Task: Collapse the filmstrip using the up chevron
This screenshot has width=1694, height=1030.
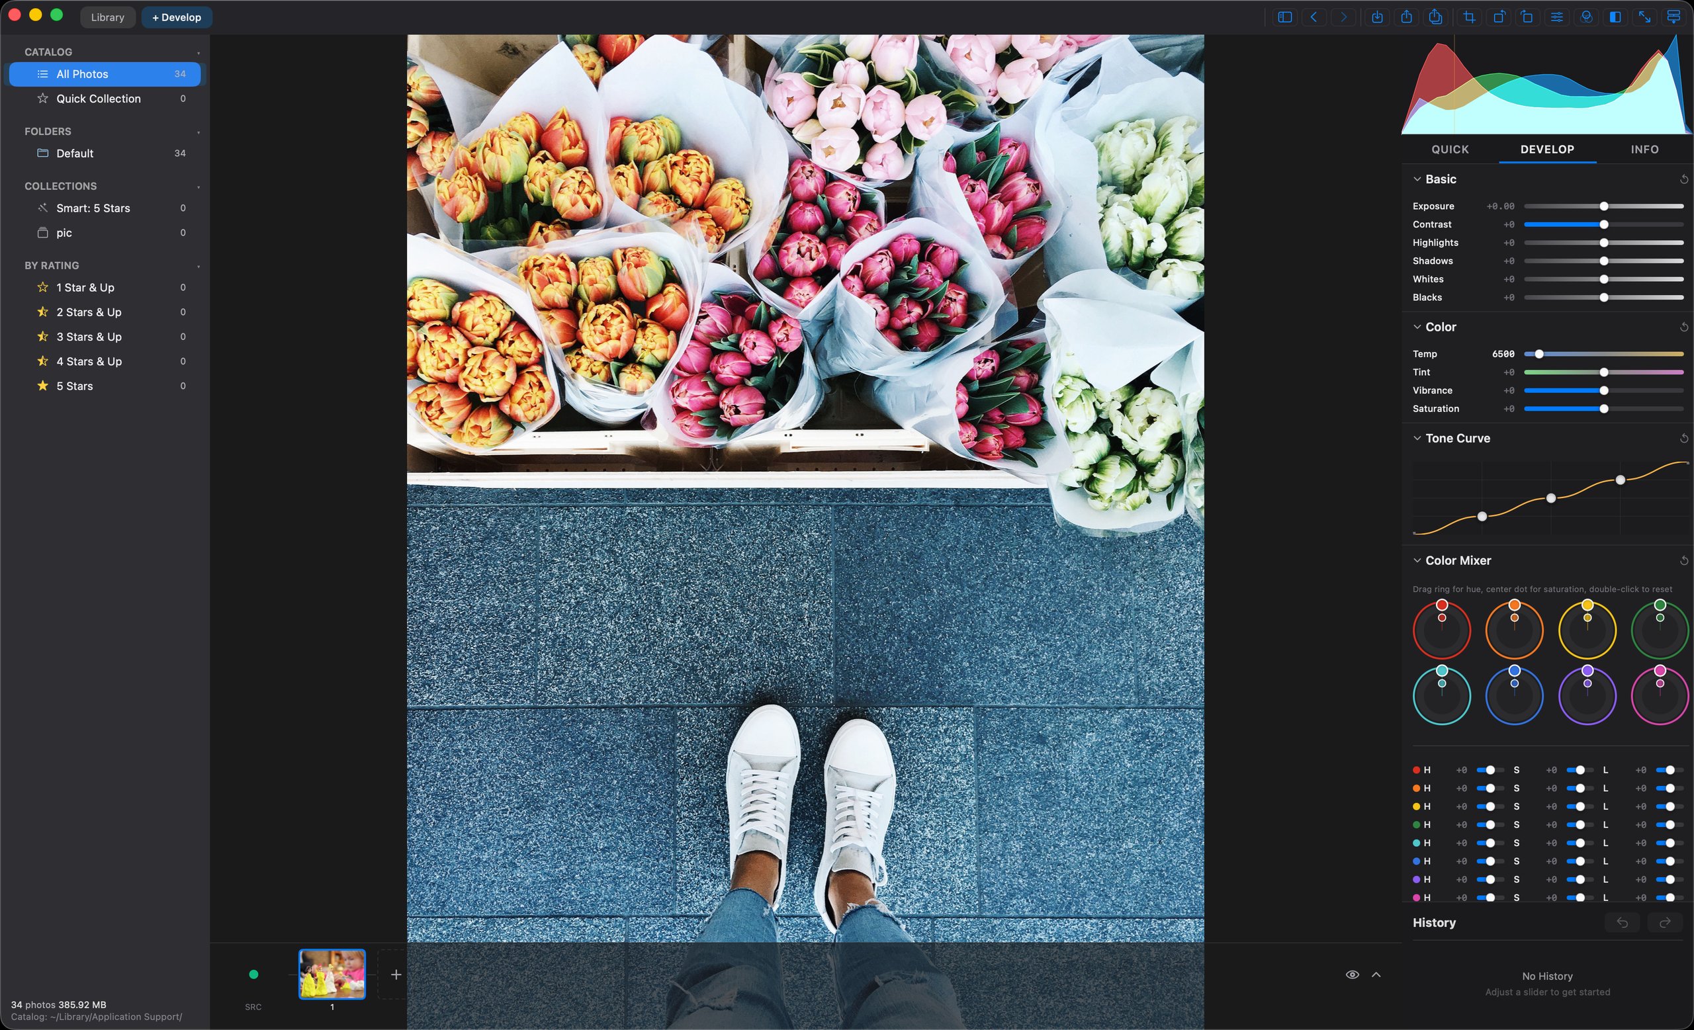Action: pyautogui.click(x=1376, y=974)
